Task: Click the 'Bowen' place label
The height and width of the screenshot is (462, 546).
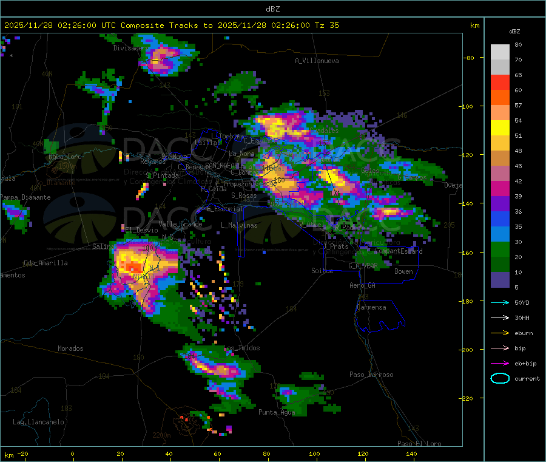Action: point(403,271)
